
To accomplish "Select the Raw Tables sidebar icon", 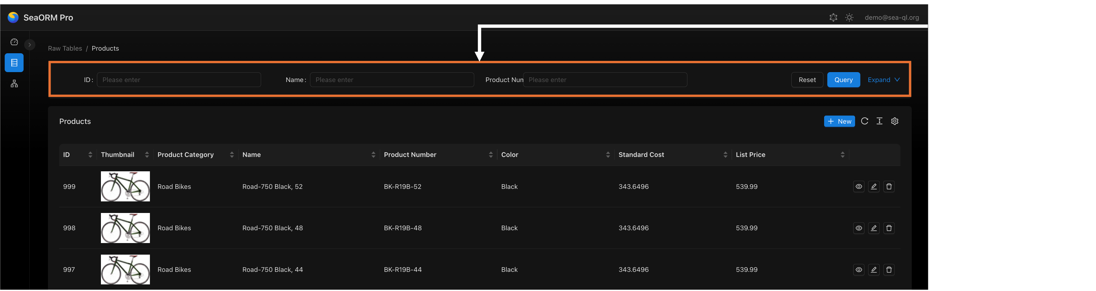I will click(x=14, y=63).
